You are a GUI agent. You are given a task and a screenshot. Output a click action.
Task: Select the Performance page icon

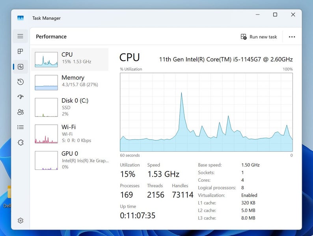point(20,67)
